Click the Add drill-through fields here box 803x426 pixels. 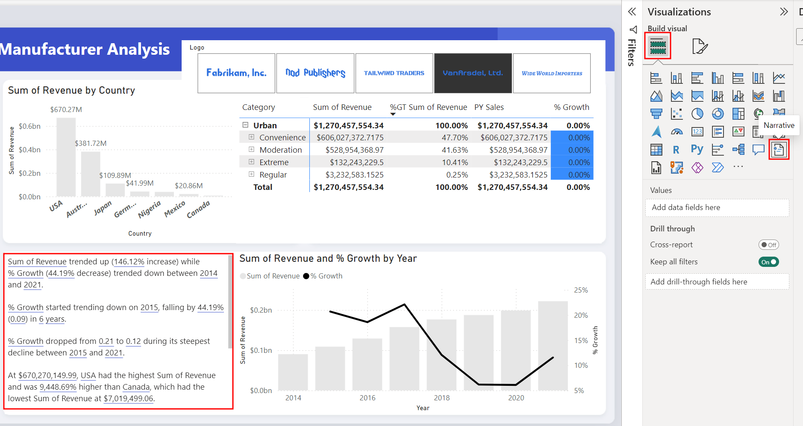(x=717, y=282)
